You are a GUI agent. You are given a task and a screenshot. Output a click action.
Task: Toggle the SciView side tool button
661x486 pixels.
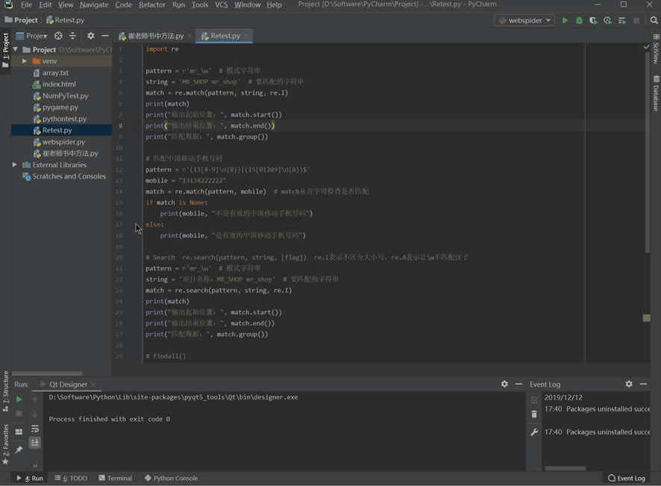pyautogui.click(x=656, y=49)
